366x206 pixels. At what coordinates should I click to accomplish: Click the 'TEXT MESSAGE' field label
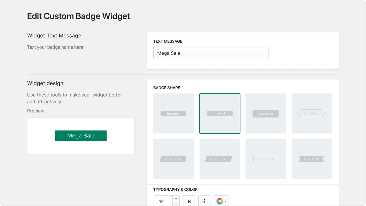pyautogui.click(x=168, y=41)
